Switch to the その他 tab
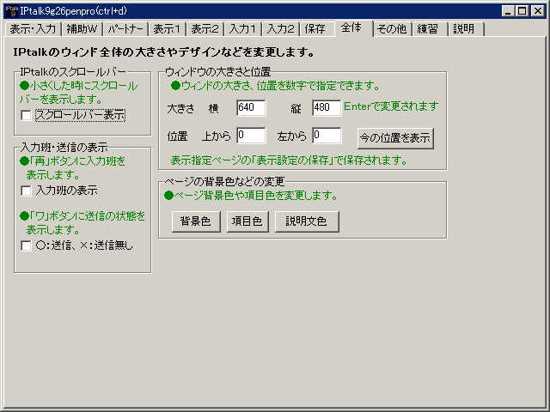Viewport: 550px width, 412px height. [x=392, y=29]
